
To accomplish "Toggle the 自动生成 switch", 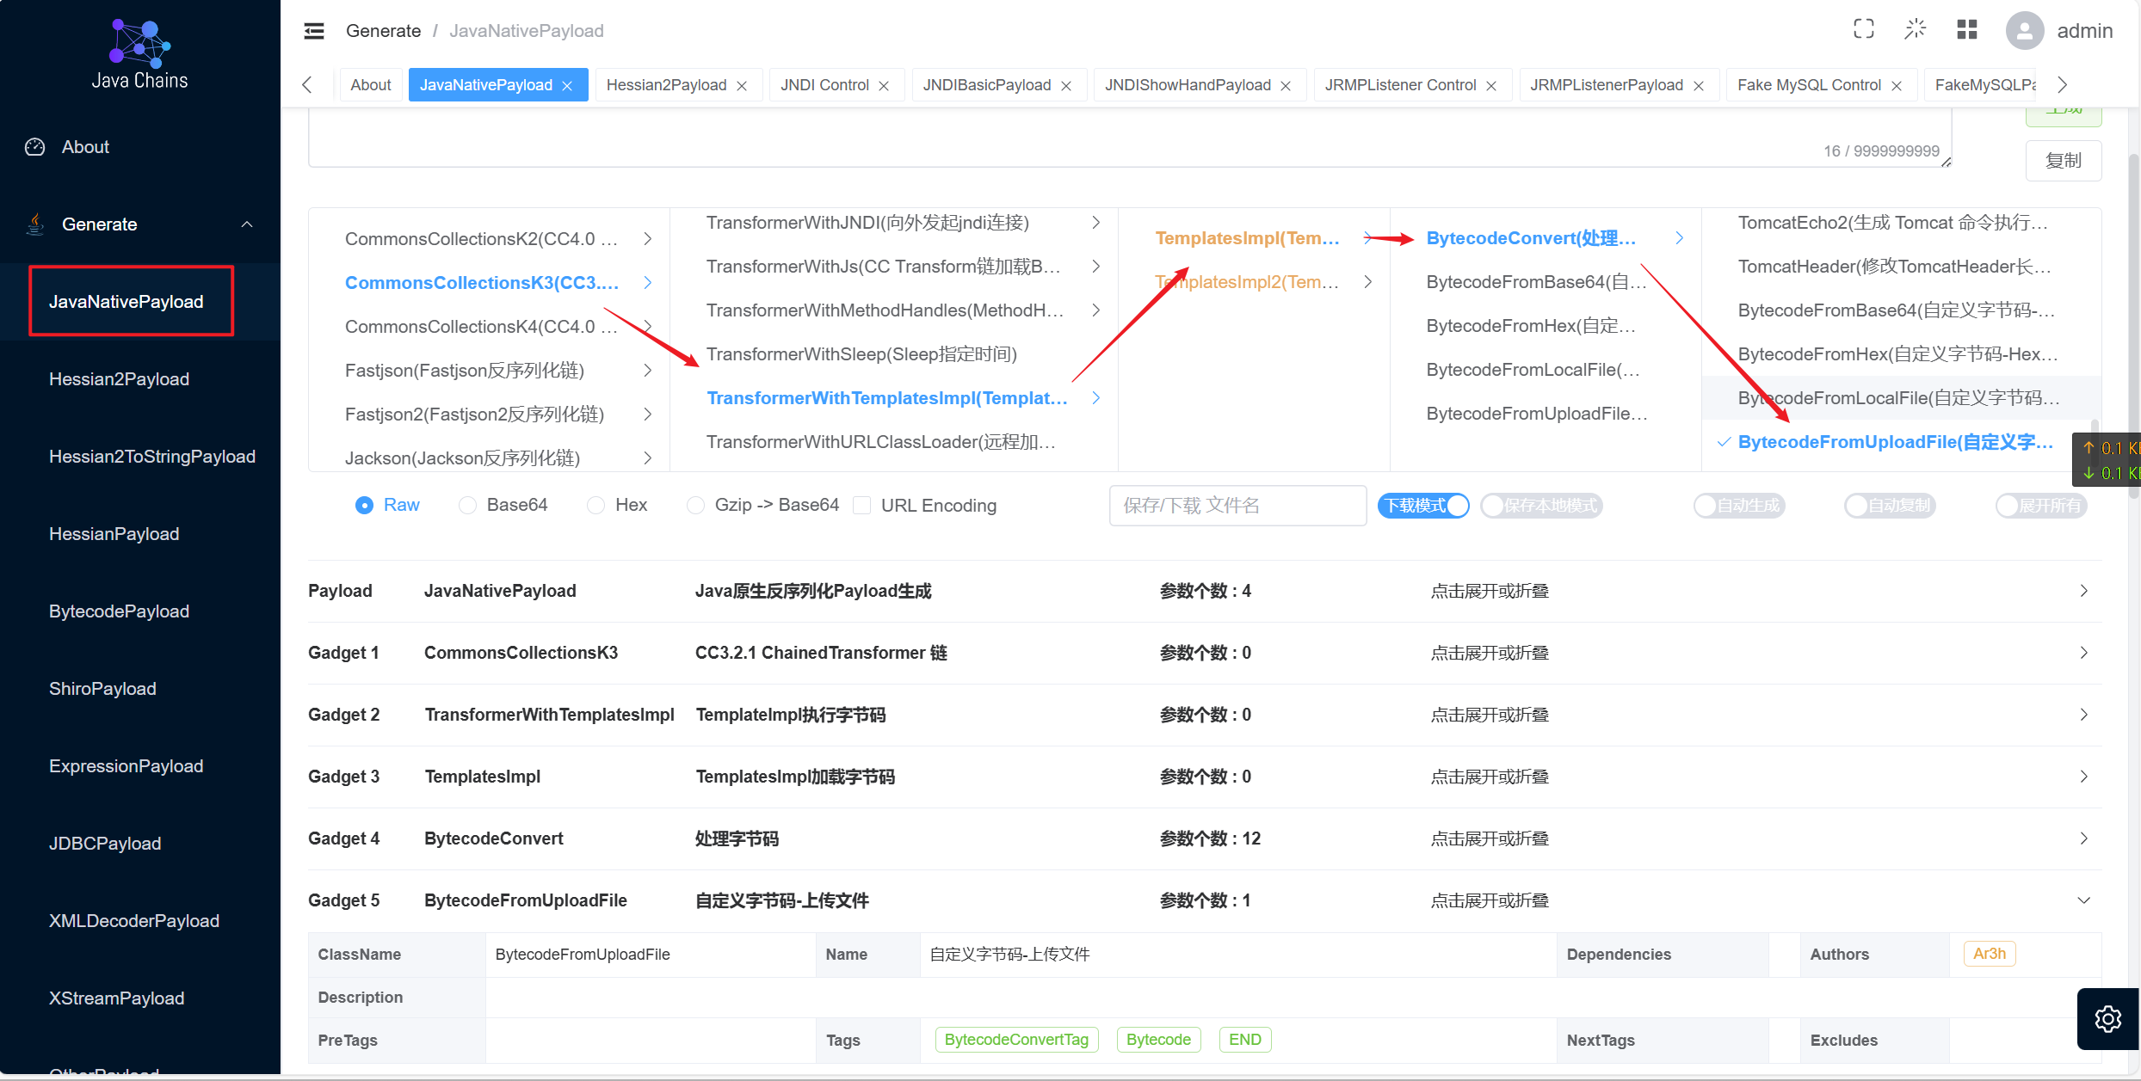I will 1739,506.
